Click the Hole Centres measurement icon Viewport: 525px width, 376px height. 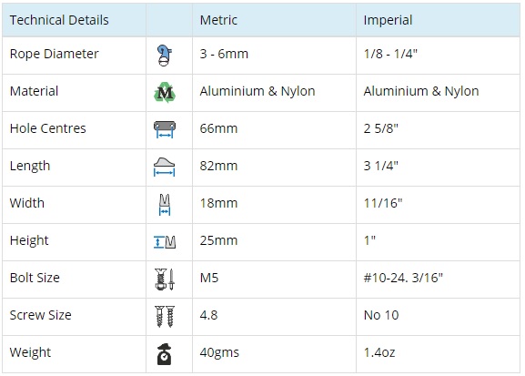[165, 129]
